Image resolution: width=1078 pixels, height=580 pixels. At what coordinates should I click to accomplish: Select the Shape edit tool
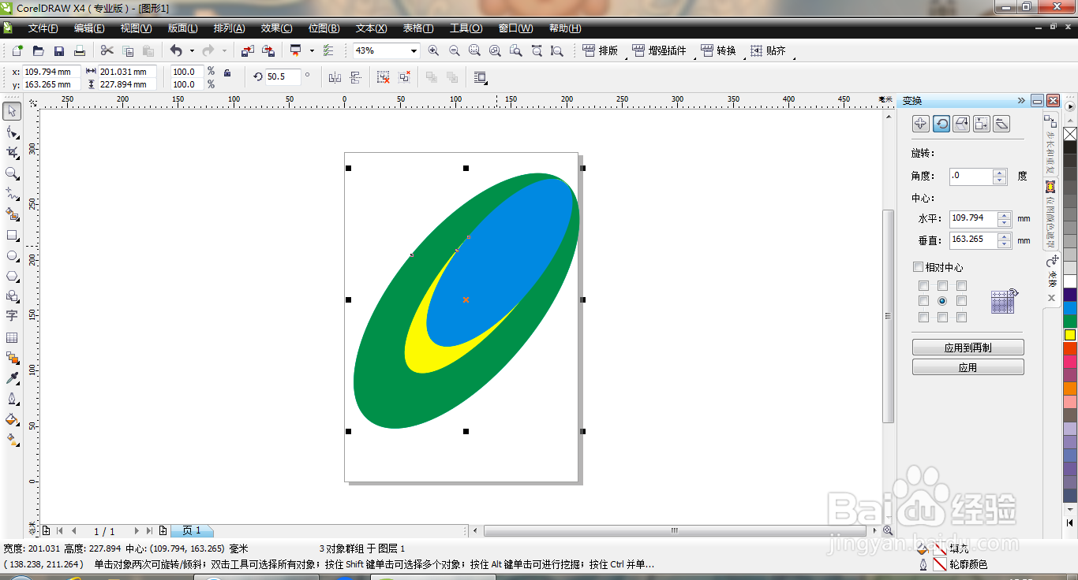pos(12,132)
